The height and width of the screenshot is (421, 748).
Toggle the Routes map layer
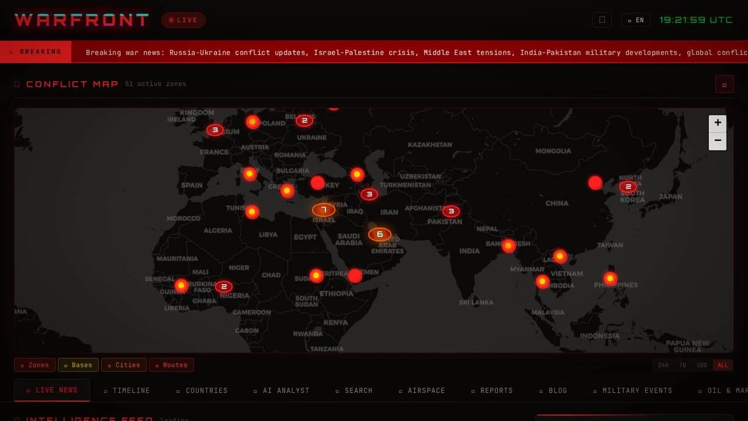pos(171,365)
